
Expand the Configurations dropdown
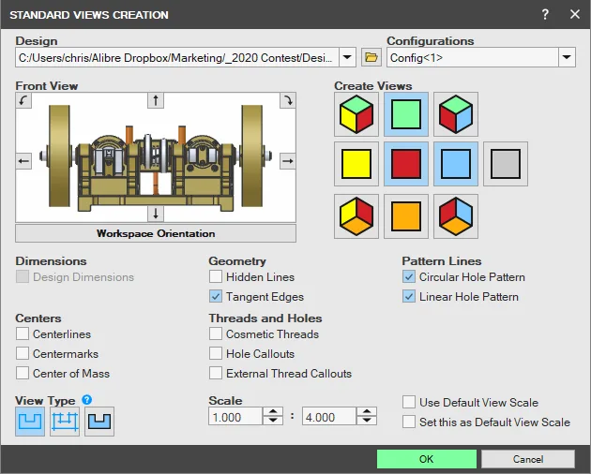[x=567, y=57]
